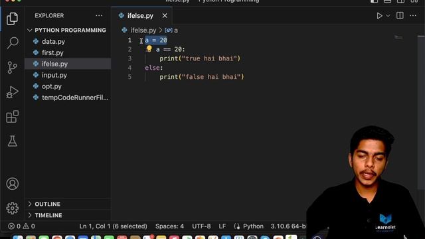The image size is (425, 239).
Task: Click the Ln 1, Col 1 status entry
Action: [x=113, y=226]
